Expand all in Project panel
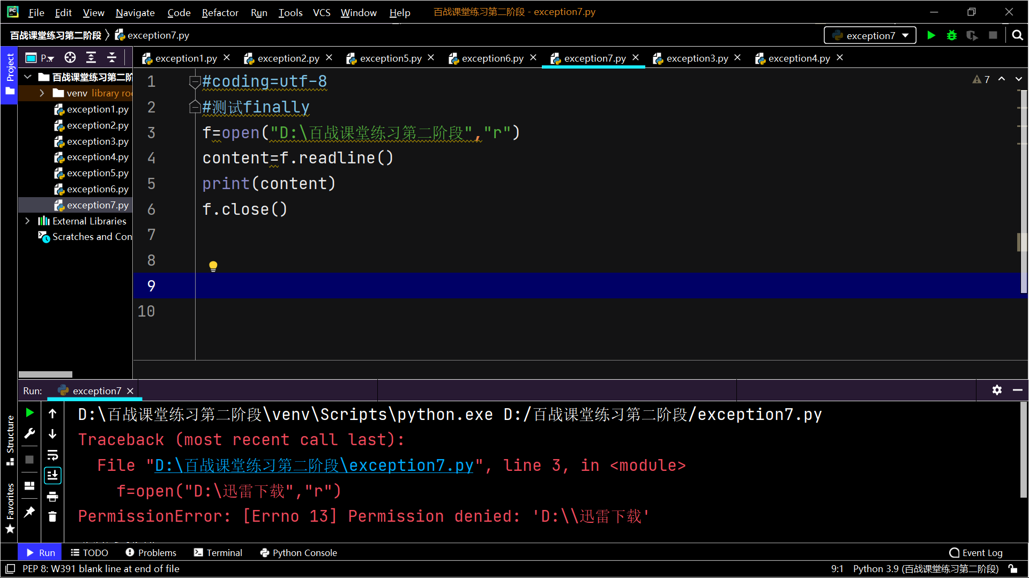 91,57
